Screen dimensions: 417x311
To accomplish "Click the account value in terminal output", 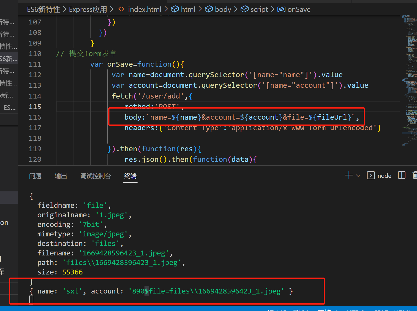I will (x=206, y=291).
